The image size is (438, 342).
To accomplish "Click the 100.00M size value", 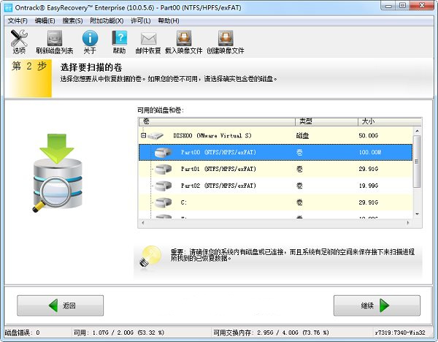I will (x=370, y=153).
